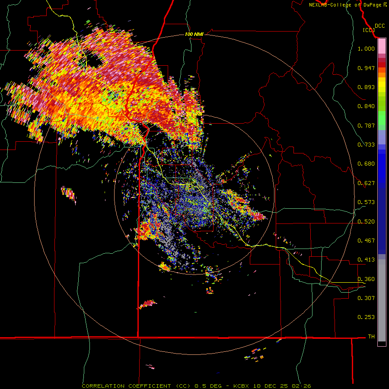
Task: Select the 0.307 value on the scale
Action: tap(366, 298)
